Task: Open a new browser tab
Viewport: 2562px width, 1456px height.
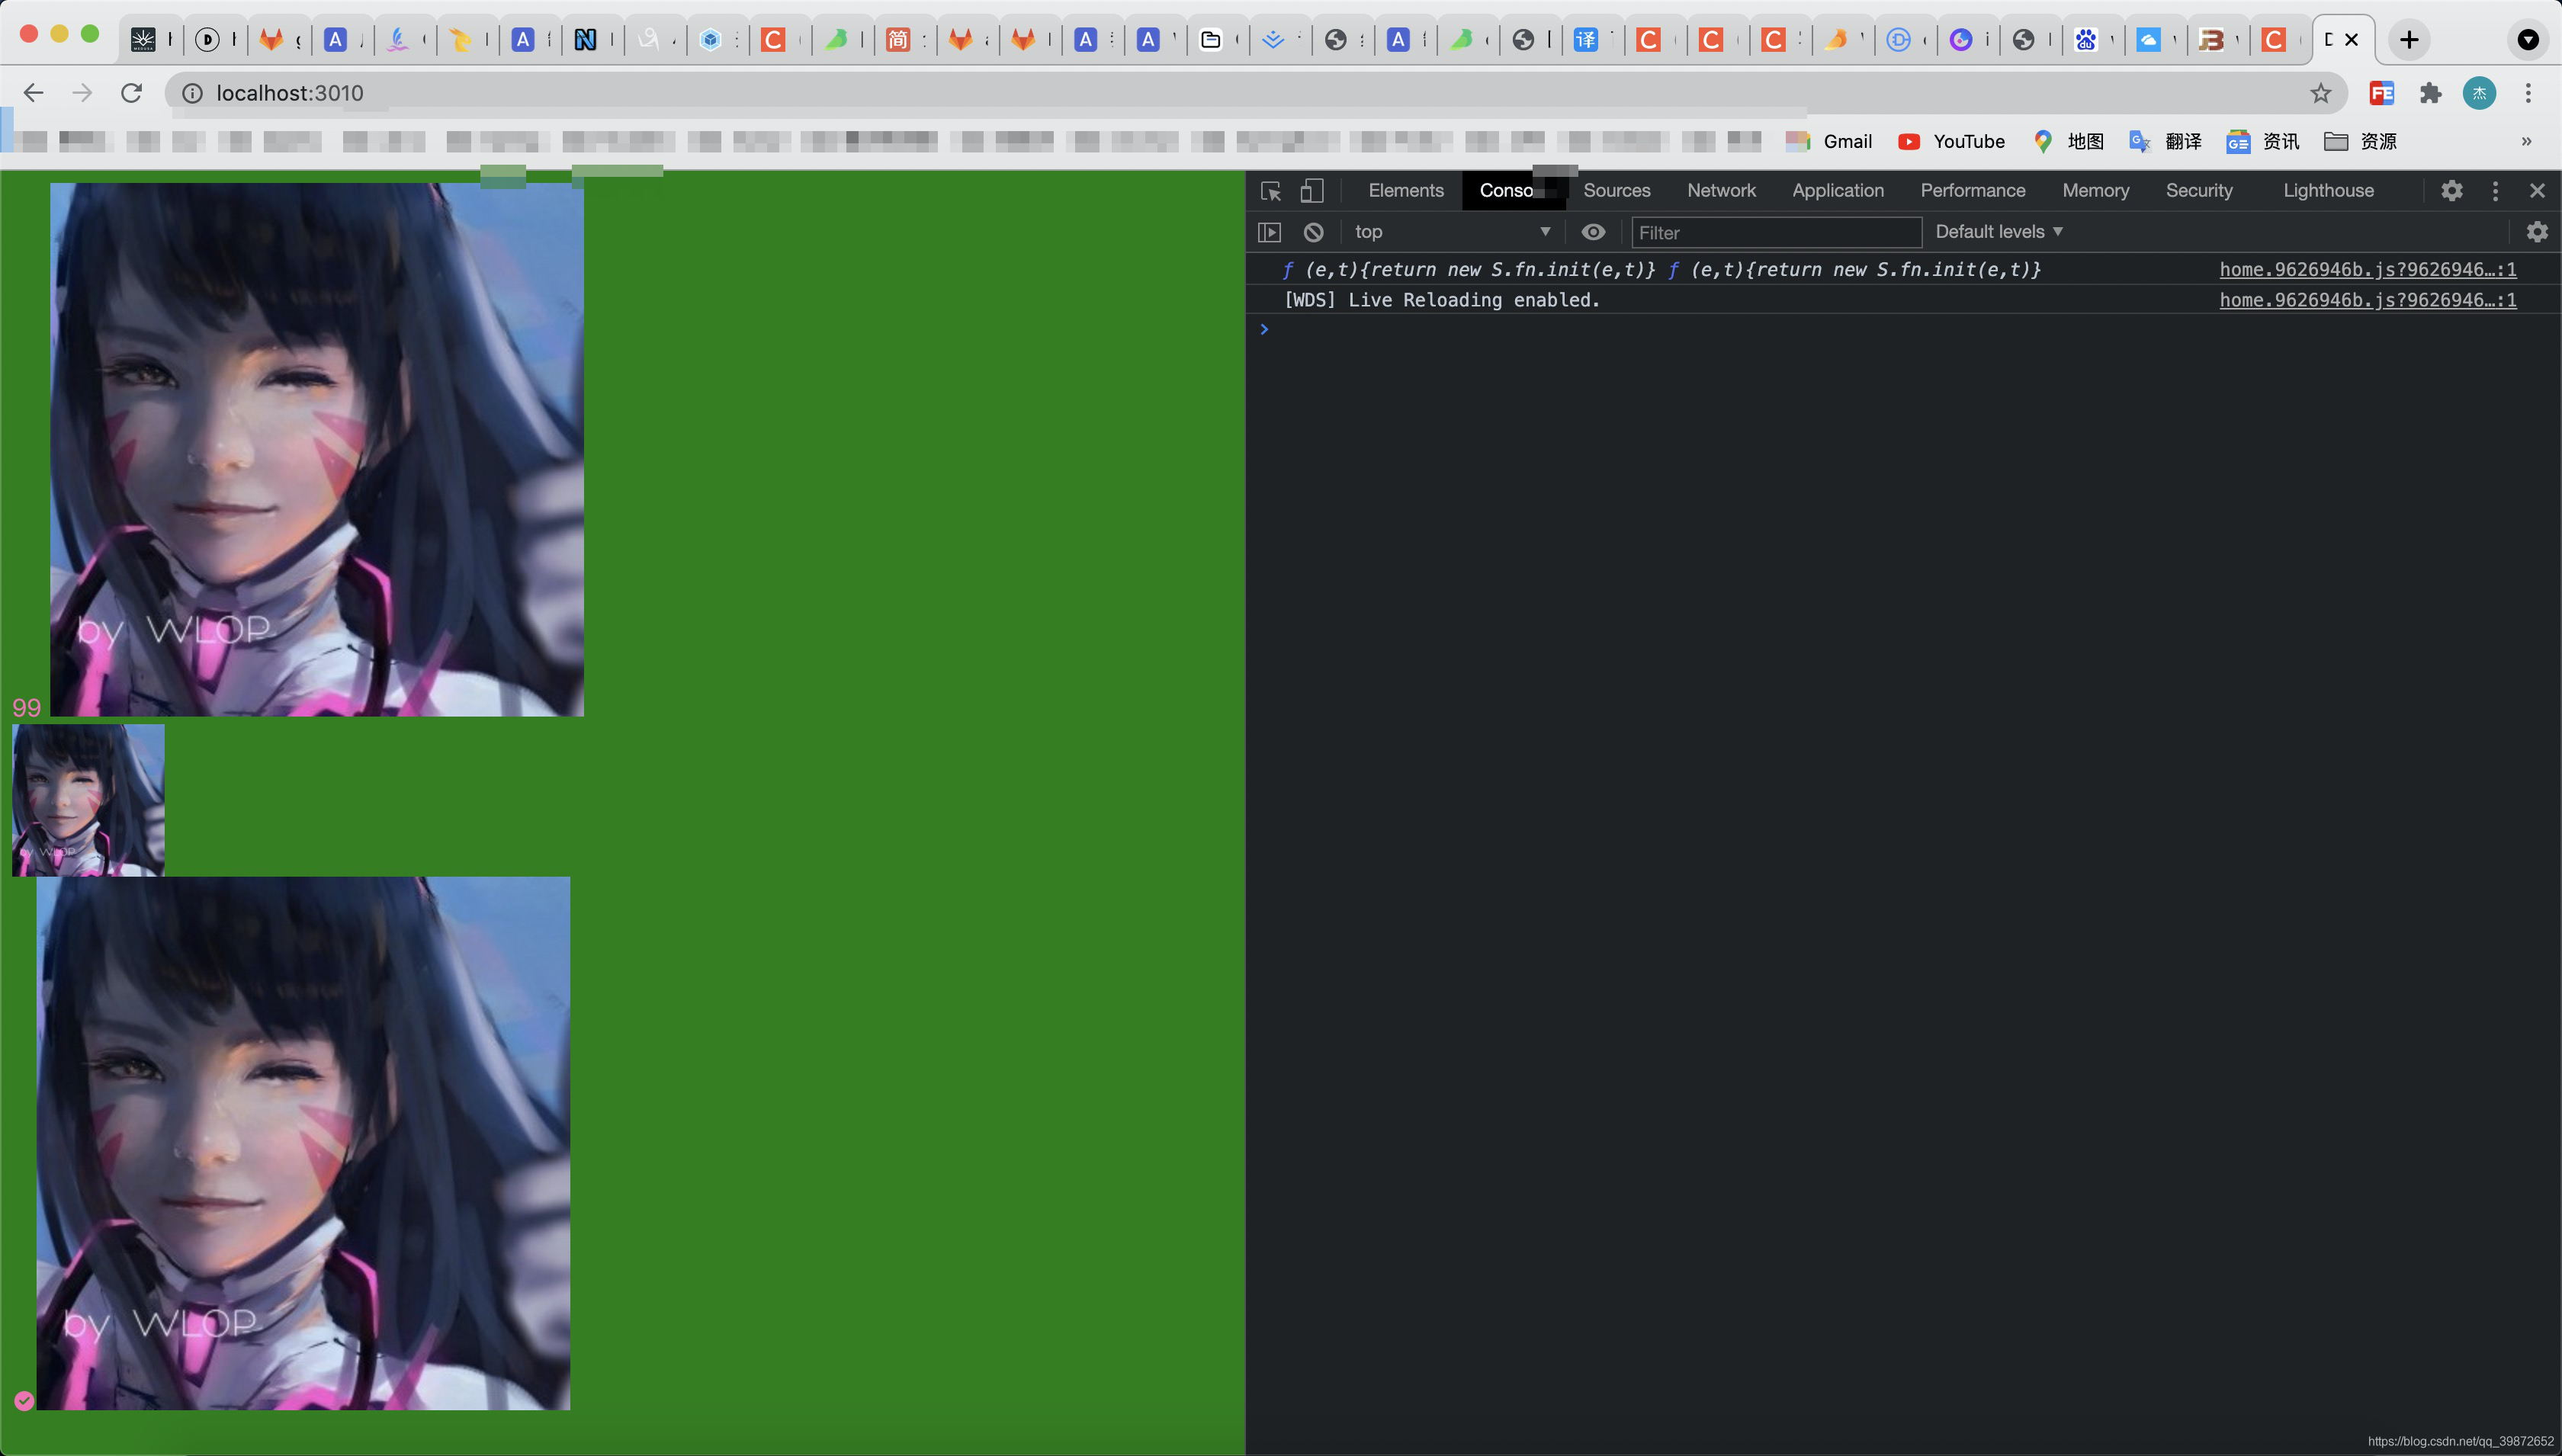Action: [x=2409, y=40]
